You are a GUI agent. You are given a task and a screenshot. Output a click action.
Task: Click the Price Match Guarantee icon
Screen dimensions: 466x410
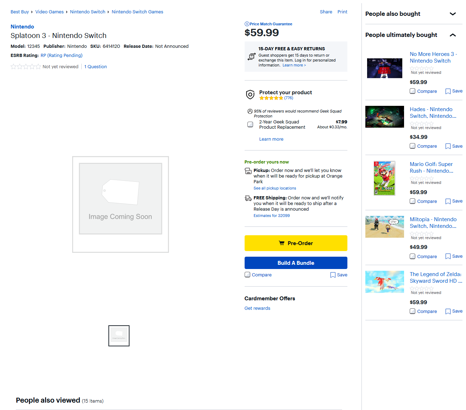coord(247,24)
